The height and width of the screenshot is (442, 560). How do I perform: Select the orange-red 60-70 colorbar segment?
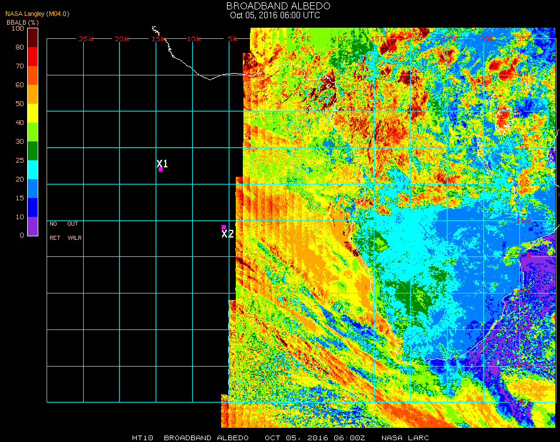[x=33, y=75]
